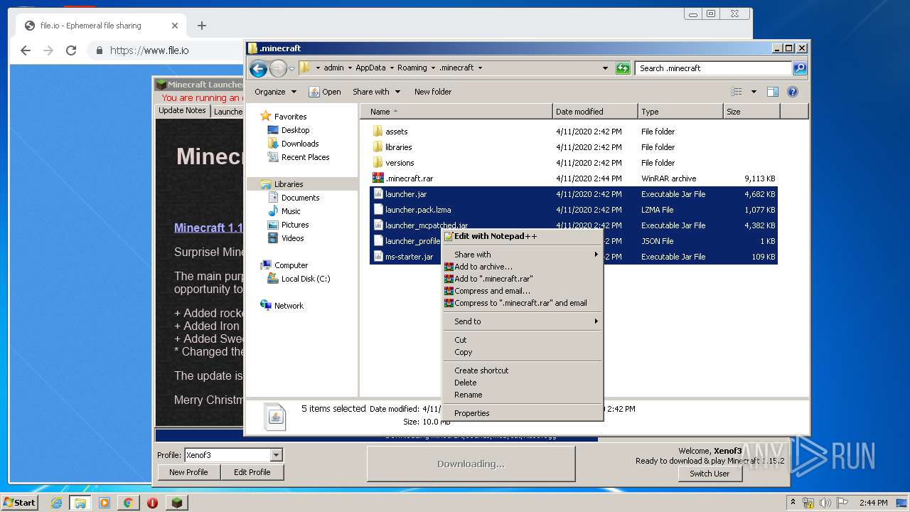This screenshot has height=512, width=910.
Task: Click Chrome reload page button
Action: click(x=71, y=50)
